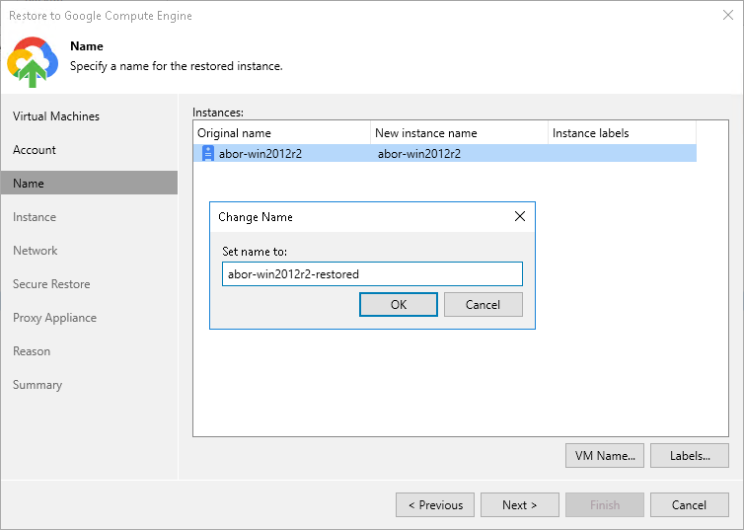Screen dimensions: 744x530
Task: Click the New instance name column header
Action: 459,133
